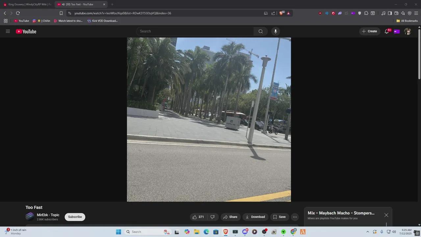Screen dimensions: 421x237
Task: Show hidden icons in the system tray
Action: pos(367,232)
